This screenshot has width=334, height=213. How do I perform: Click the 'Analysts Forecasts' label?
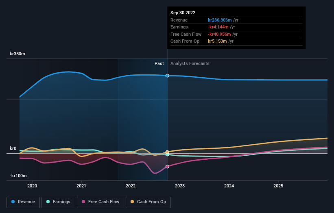click(190, 64)
